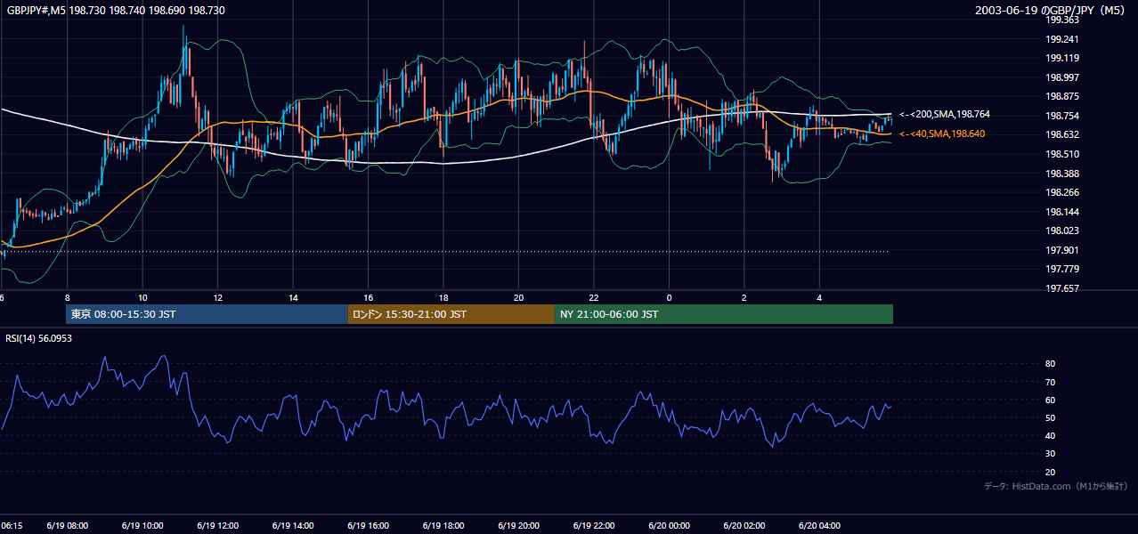Click the 197.779 price axis label
The image size is (1138, 534).
(x=1062, y=269)
